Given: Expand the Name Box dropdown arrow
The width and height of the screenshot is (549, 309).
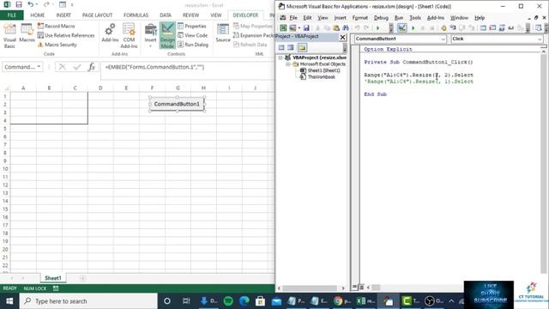Looking at the screenshot, I should pos(39,67).
